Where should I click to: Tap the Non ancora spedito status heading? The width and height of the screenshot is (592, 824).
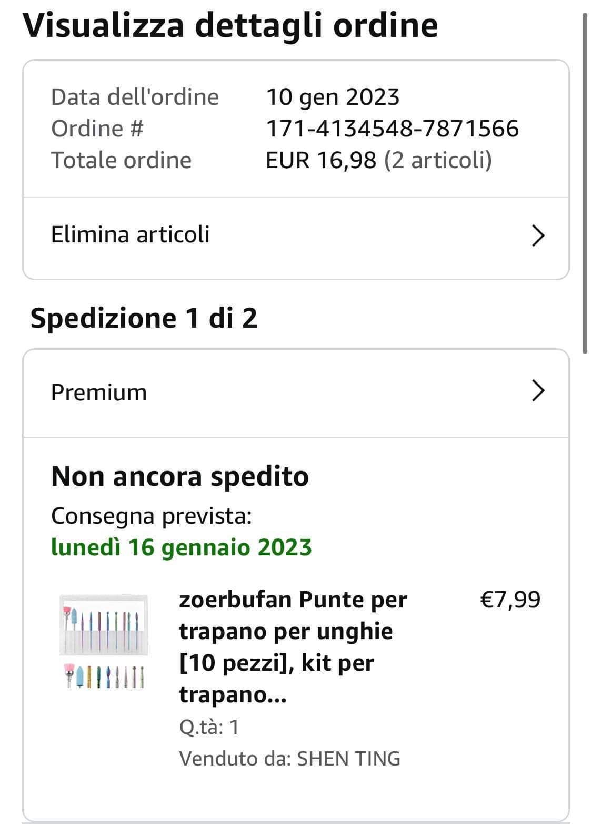coord(179,476)
